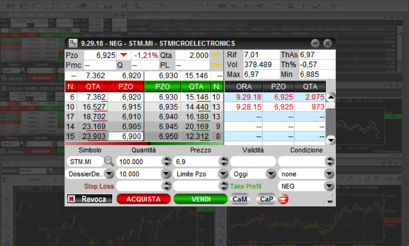Click the CaP button

pyautogui.click(x=266, y=199)
